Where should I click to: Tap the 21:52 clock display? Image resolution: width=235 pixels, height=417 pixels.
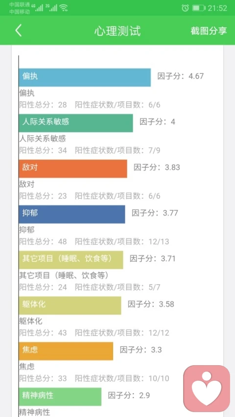(x=217, y=8)
